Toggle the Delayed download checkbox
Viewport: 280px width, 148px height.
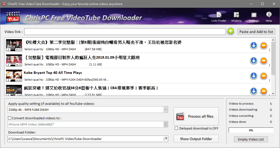pyautogui.click(x=176, y=128)
